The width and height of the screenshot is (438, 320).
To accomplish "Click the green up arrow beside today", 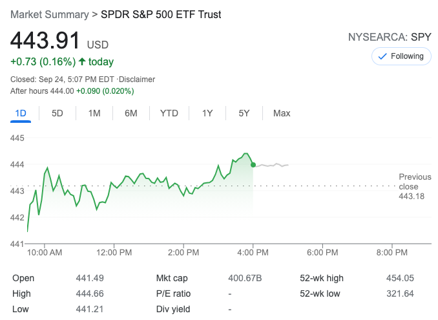I will pyautogui.click(x=82, y=62).
